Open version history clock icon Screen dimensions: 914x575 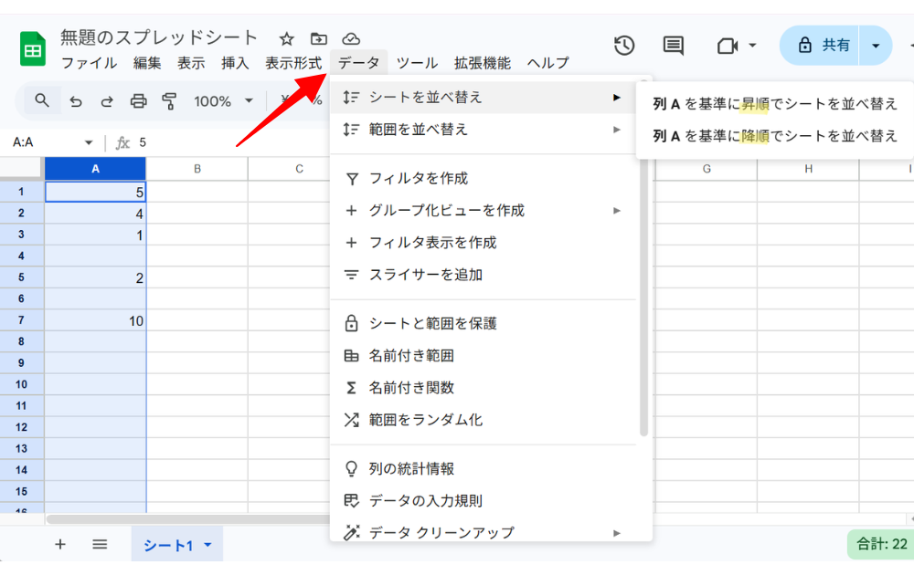point(624,46)
